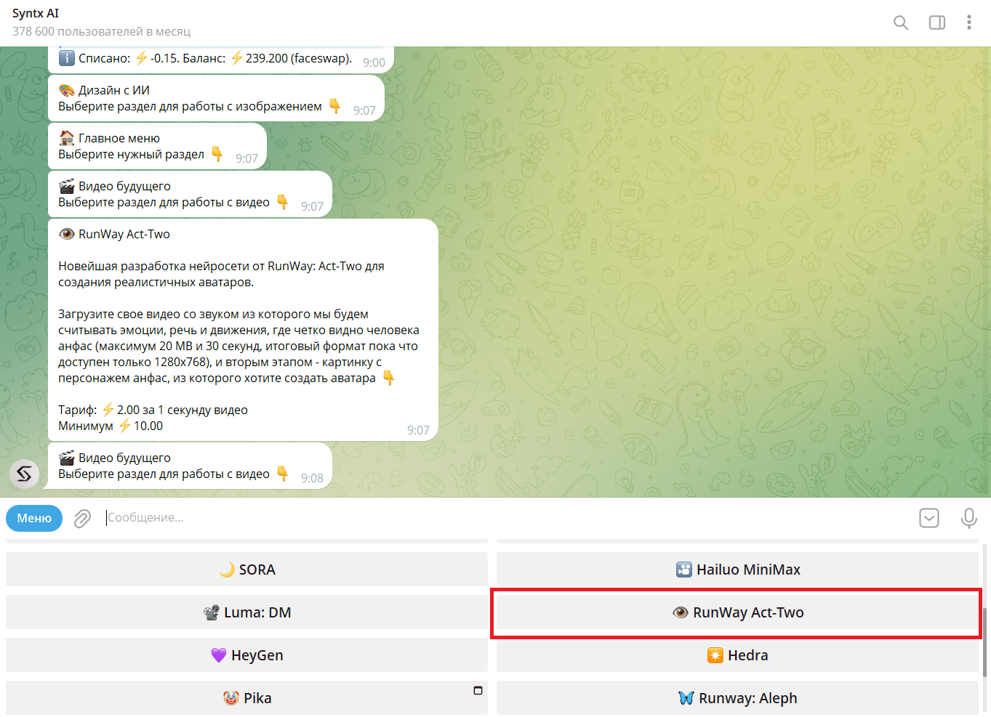Click the last Видео будущего message at 9:08
Image resolution: width=991 pixels, height=717 pixels.
click(x=190, y=466)
